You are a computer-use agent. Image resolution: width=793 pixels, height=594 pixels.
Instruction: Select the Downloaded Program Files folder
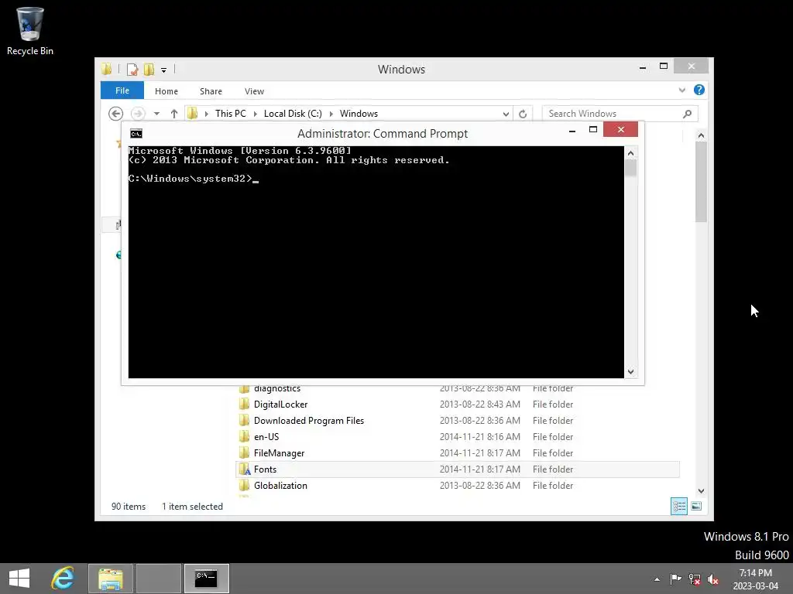(x=458, y=420)
